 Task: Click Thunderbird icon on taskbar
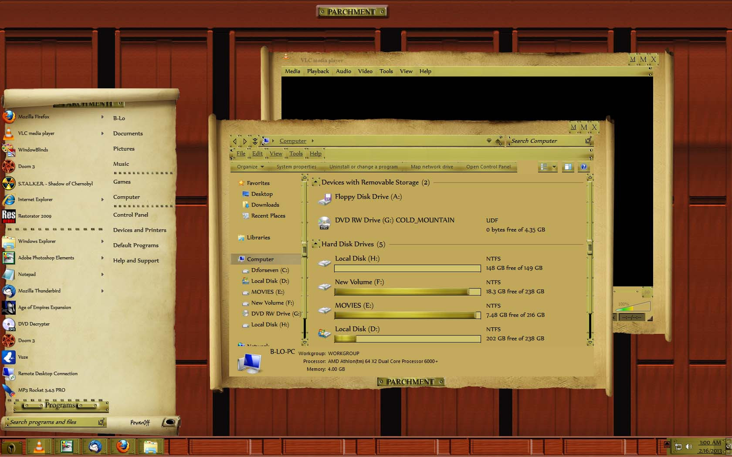(x=95, y=447)
